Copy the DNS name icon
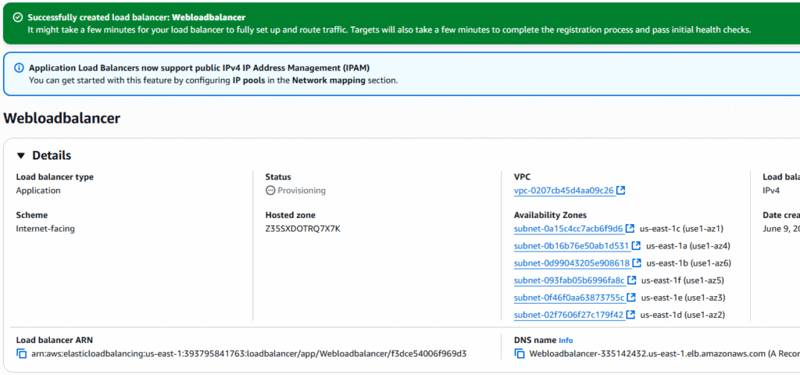 (520, 354)
